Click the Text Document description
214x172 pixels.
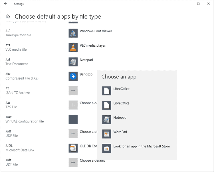tap(17, 64)
